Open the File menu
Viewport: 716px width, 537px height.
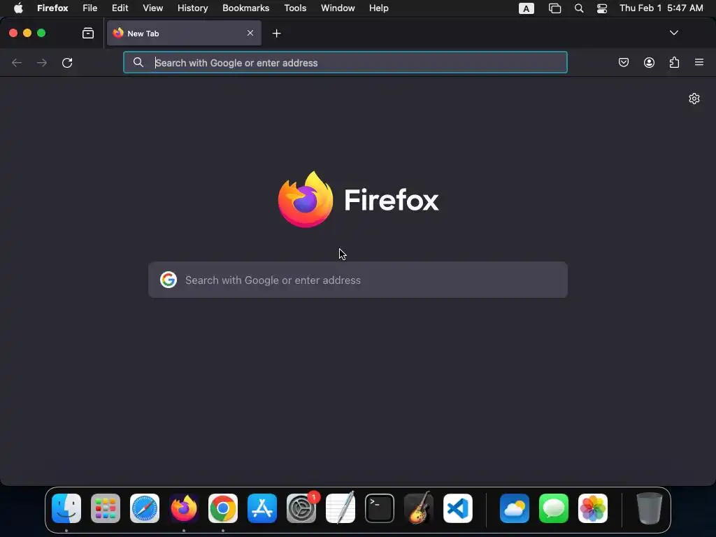click(90, 8)
